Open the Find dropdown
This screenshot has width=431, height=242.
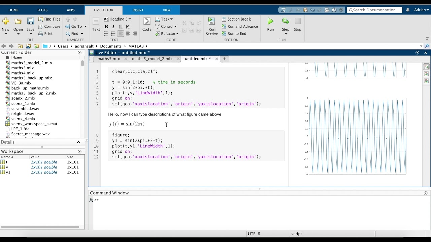coord(74,34)
